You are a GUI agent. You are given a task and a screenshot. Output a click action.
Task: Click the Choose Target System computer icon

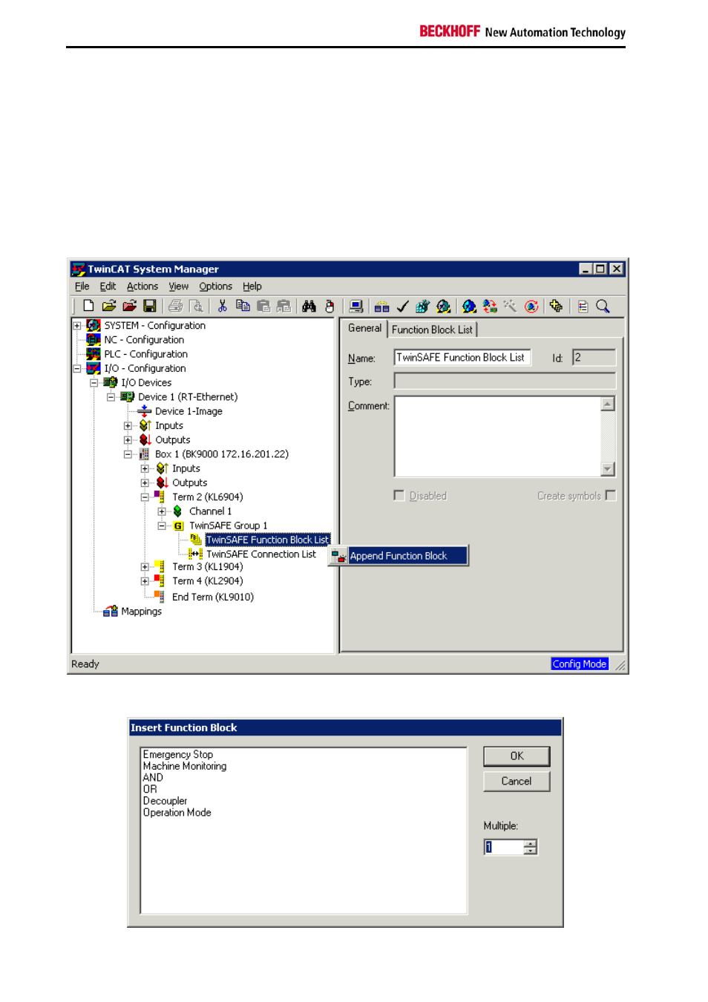pos(356,306)
